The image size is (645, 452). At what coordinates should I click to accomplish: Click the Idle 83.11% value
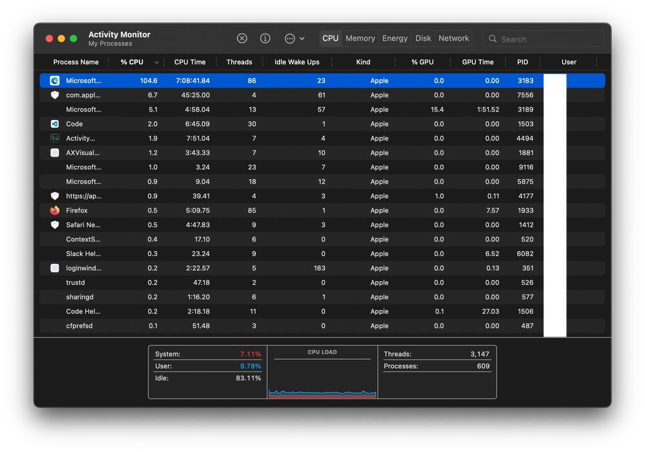(x=249, y=378)
